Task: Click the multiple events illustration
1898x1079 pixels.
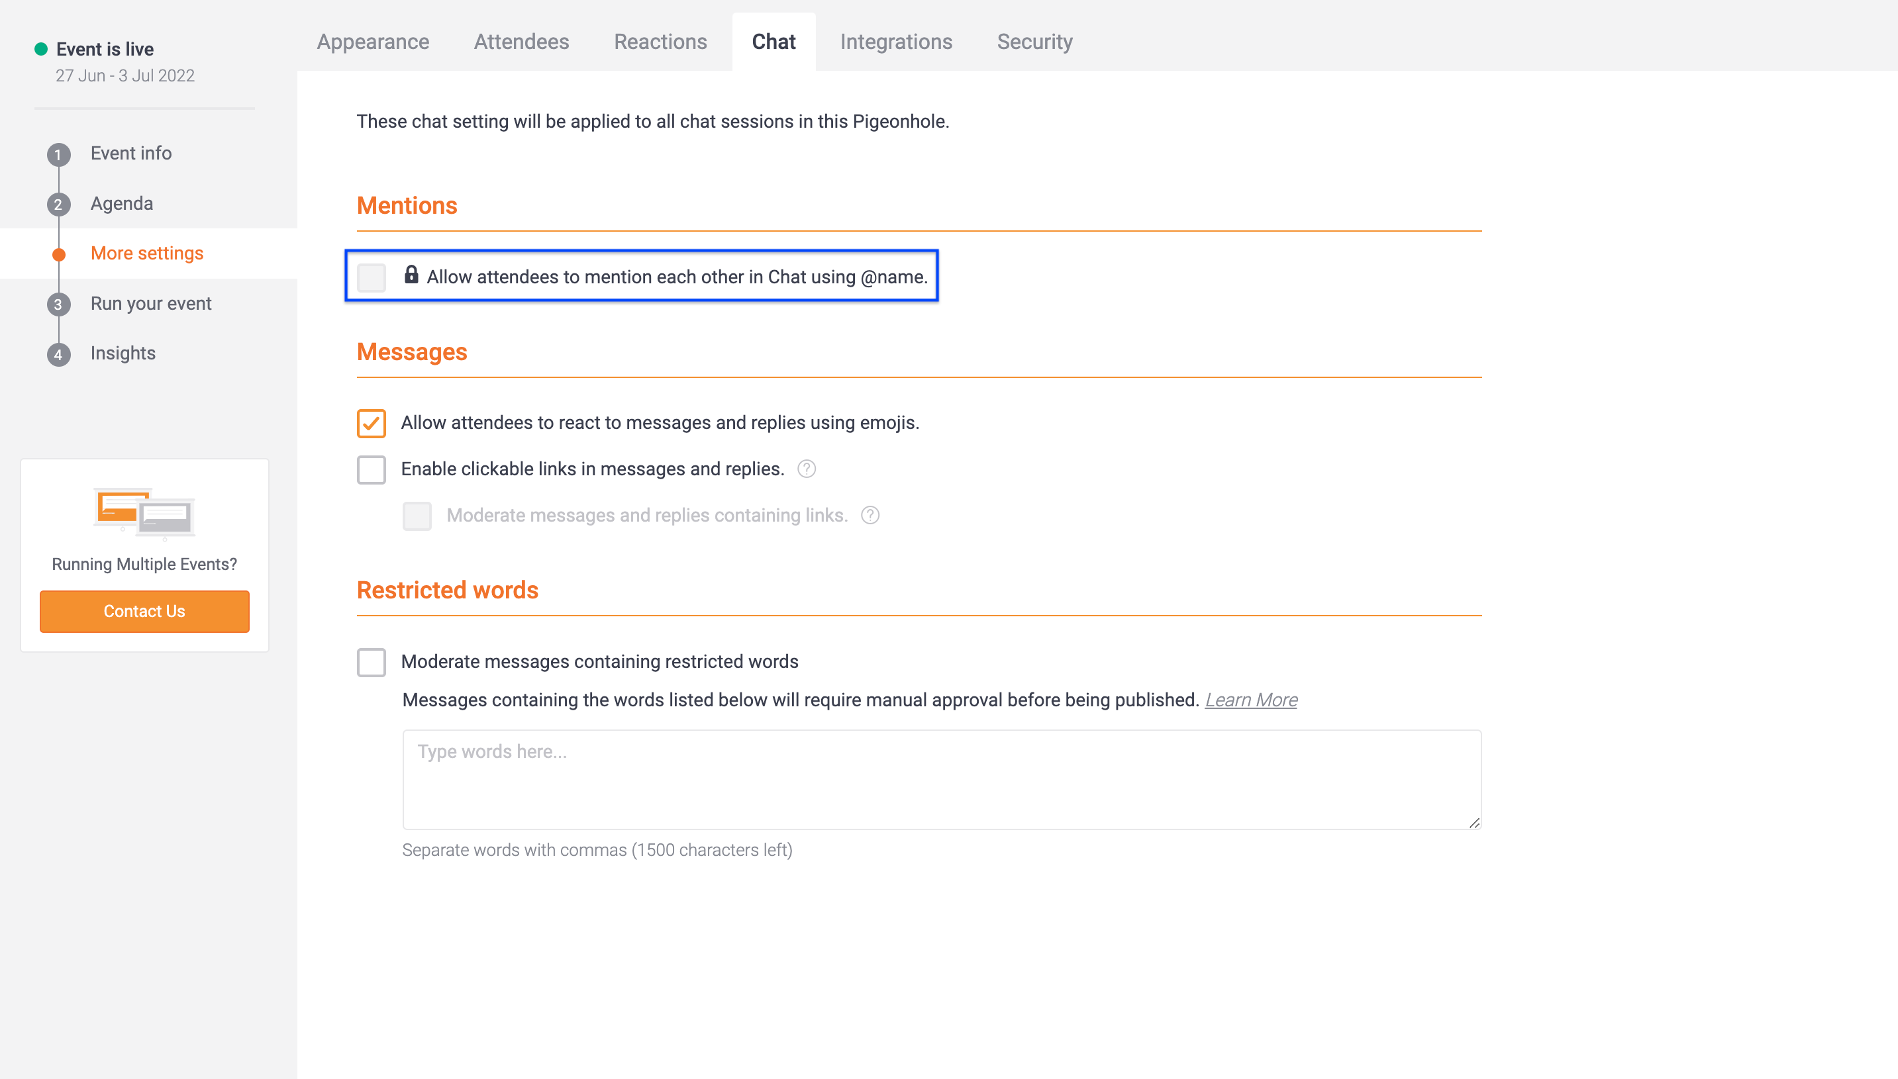Action: 144,513
